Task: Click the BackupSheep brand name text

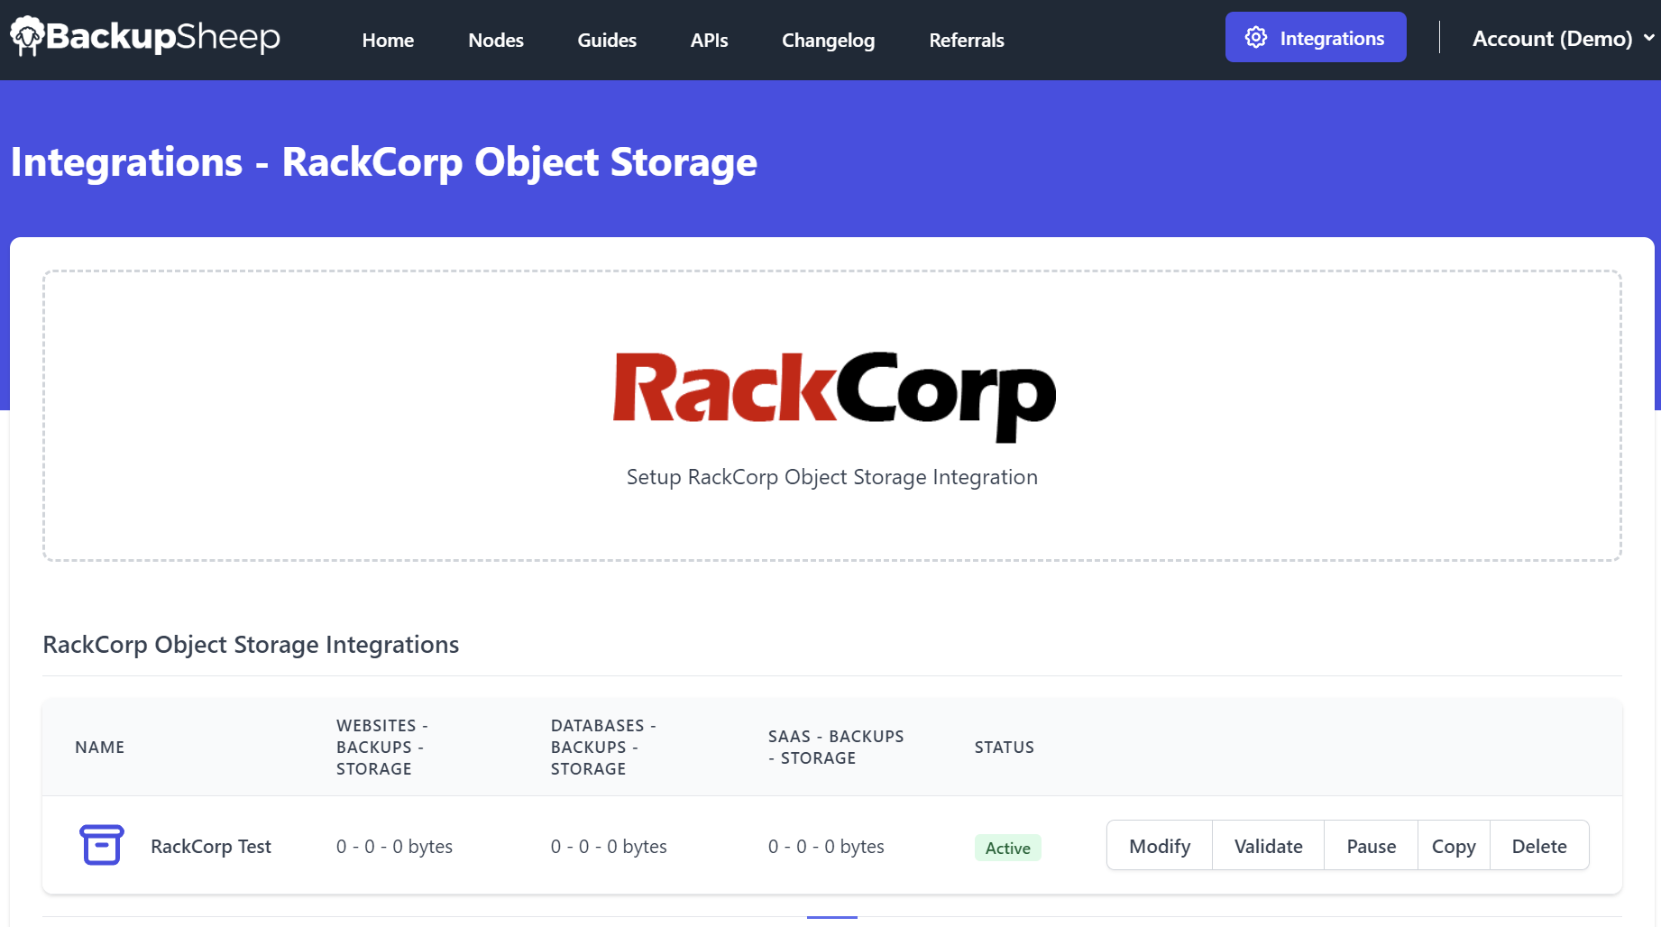Action: (x=163, y=37)
